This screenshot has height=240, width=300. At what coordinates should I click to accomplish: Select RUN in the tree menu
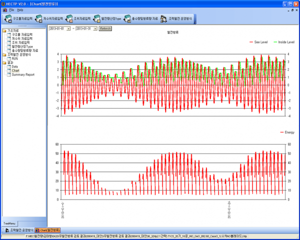pyautogui.click(x=15, y=58)
